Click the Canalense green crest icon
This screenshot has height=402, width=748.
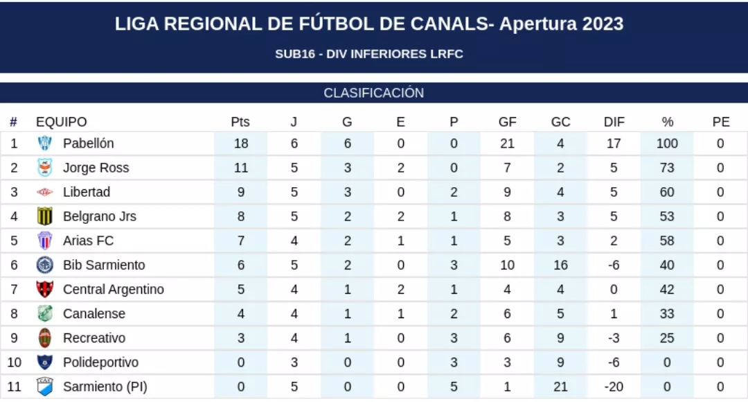tap(44, 313)
